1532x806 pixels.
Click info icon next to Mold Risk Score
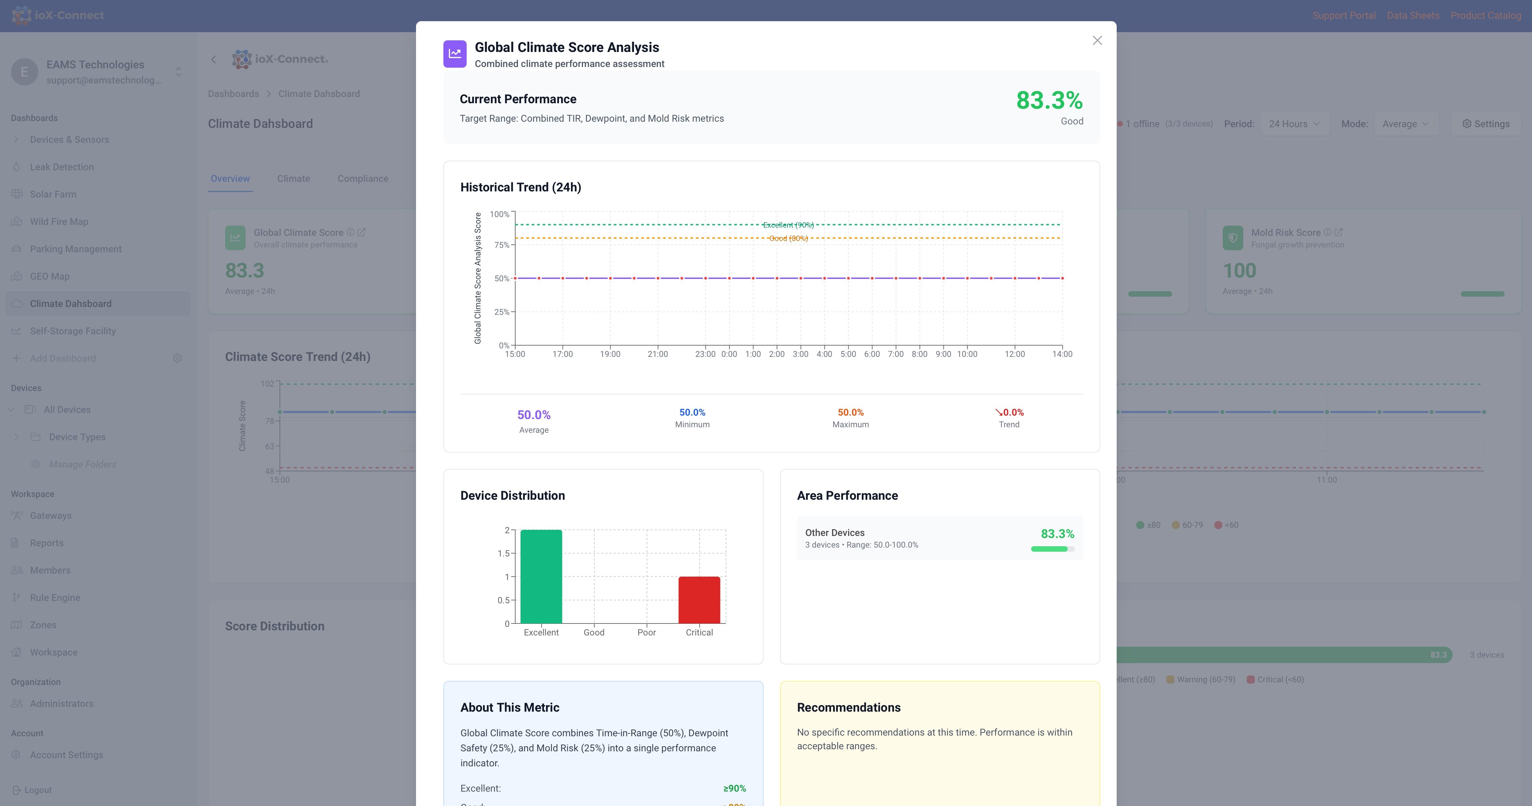point(1327,232)
